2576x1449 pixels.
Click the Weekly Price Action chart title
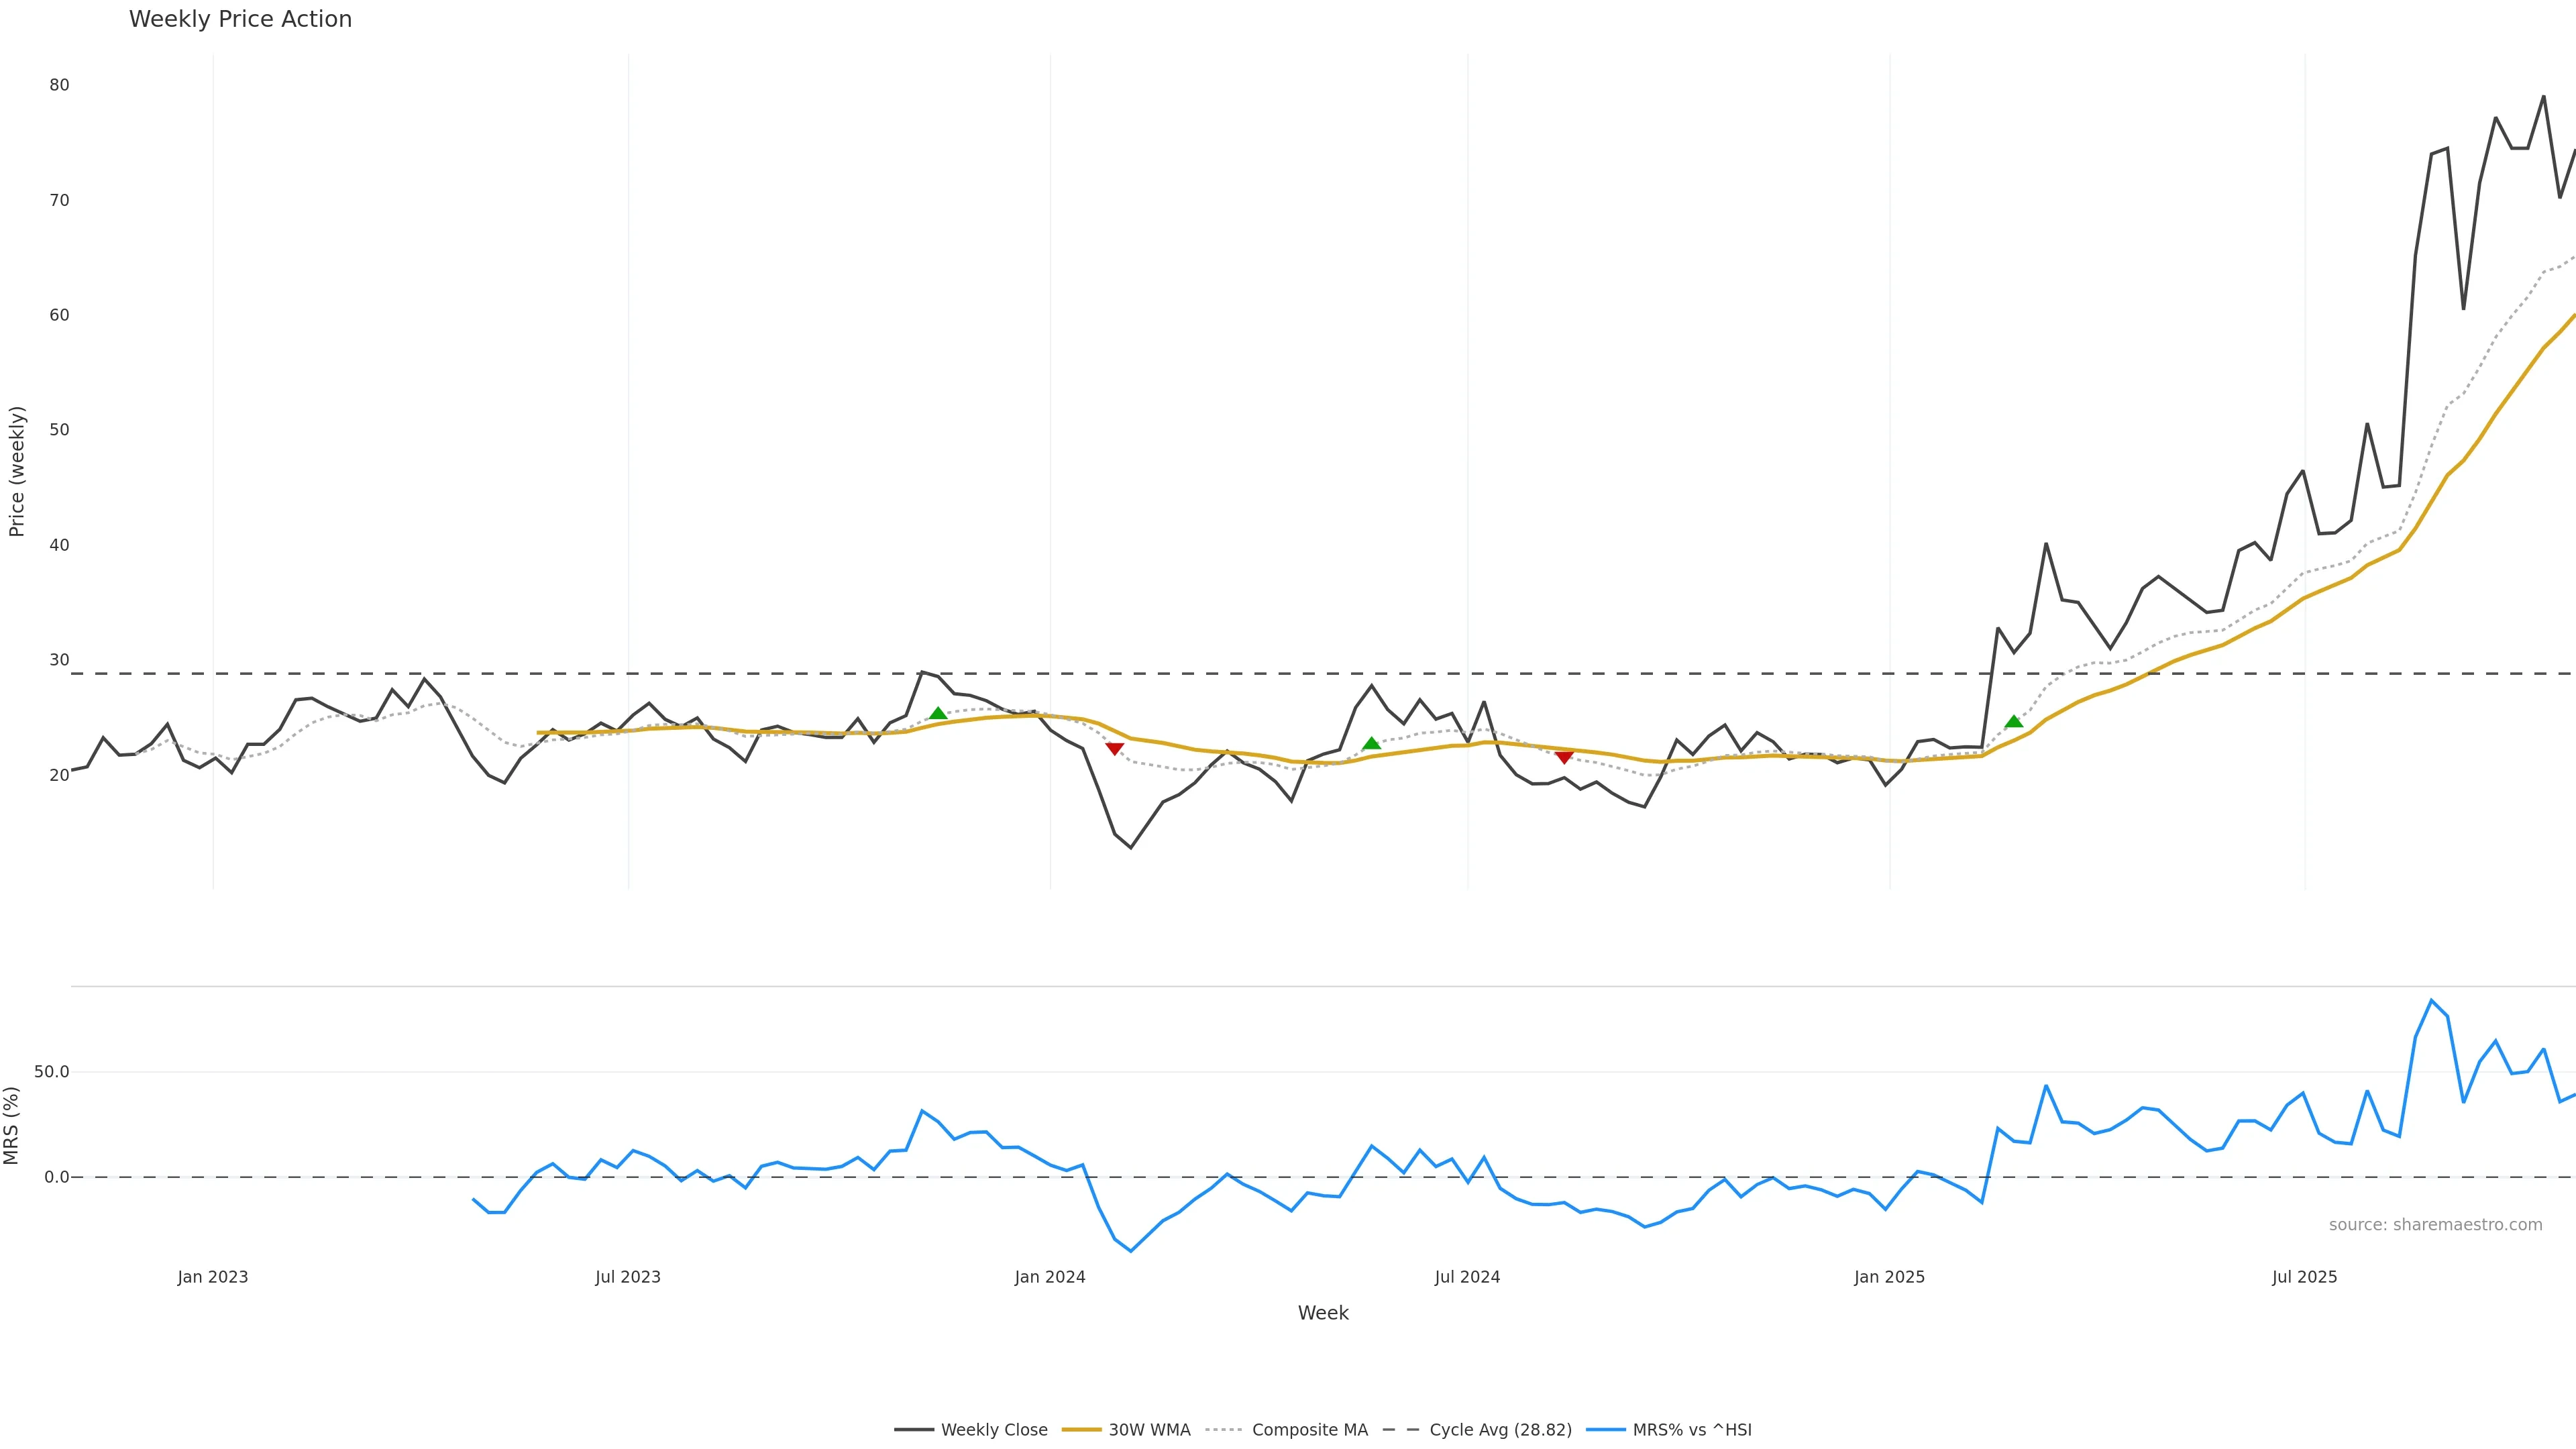pyautogui.click(x=240, y=19)
